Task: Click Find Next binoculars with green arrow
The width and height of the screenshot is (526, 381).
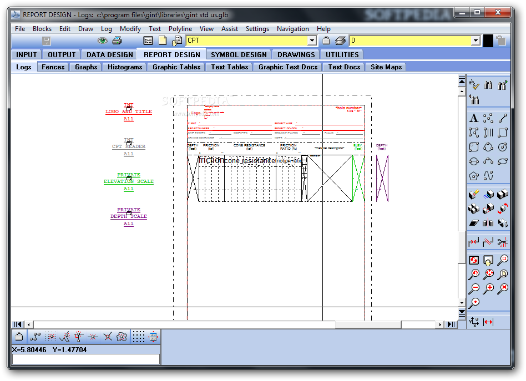Action: point(503,85)
